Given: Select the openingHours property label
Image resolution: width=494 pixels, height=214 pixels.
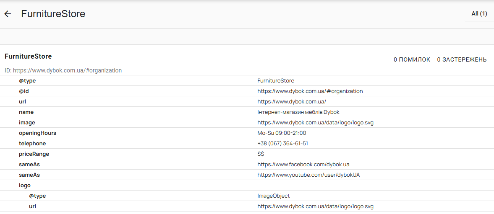Looking at the screenshot, I should [x=37, y=133].
